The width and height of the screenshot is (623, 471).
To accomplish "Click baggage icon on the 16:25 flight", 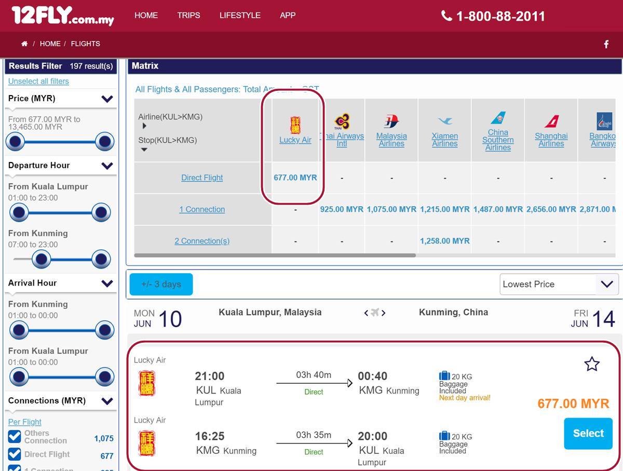I will point(444,436).
